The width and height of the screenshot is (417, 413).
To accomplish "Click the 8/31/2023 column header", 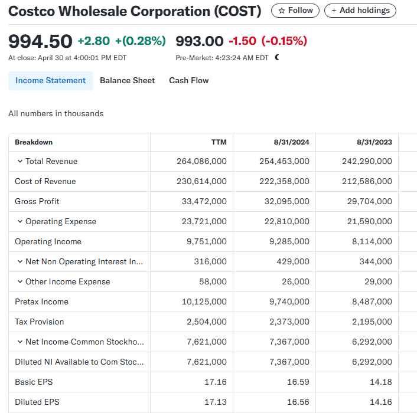I will click(x=374, y=142).
